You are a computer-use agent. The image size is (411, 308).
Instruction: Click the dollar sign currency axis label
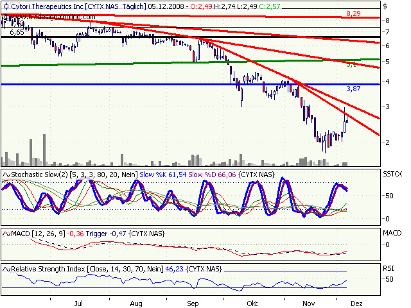tap(385, 6)
